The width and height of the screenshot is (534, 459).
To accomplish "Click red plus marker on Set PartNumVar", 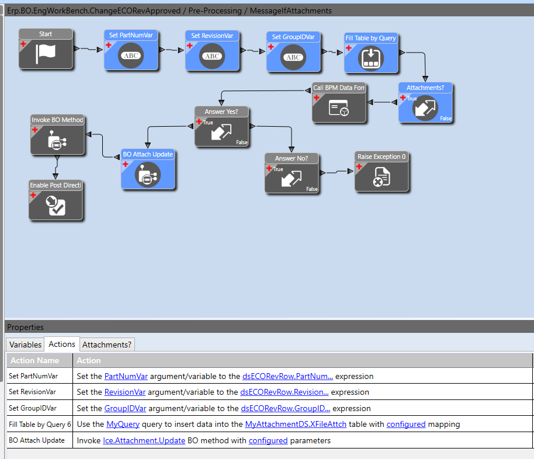I will pyautogui.click(x=108, y=45).
